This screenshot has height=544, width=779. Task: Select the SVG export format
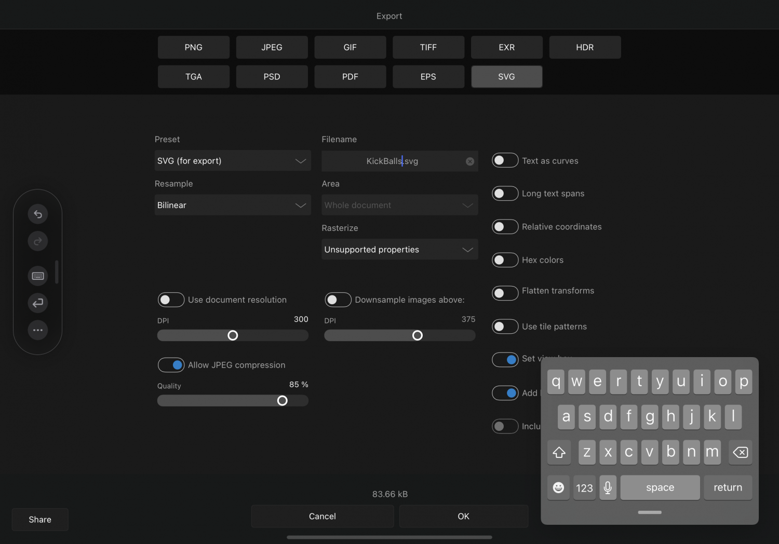click(507, 77)
